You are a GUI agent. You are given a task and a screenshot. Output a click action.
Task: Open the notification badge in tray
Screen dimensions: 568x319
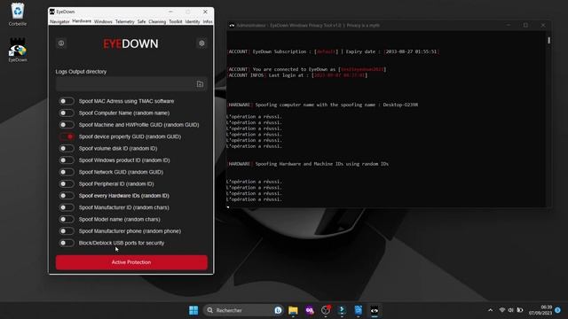coord(558,310)
